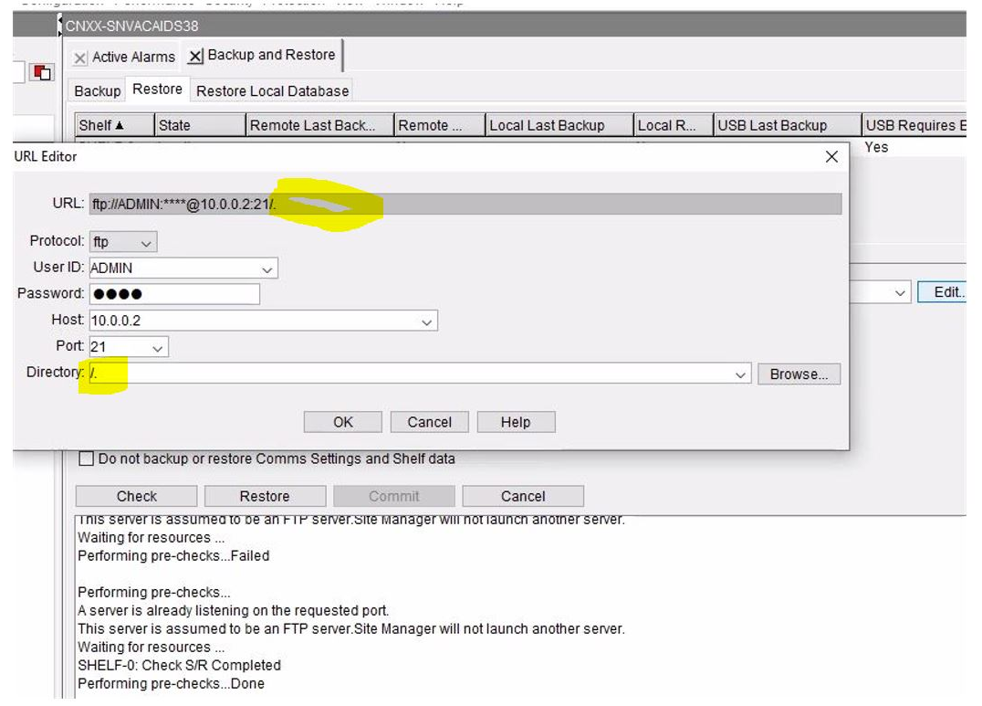Sort by the Shelf column header
The width and height of the screenshot is (982, 706).
101,125
